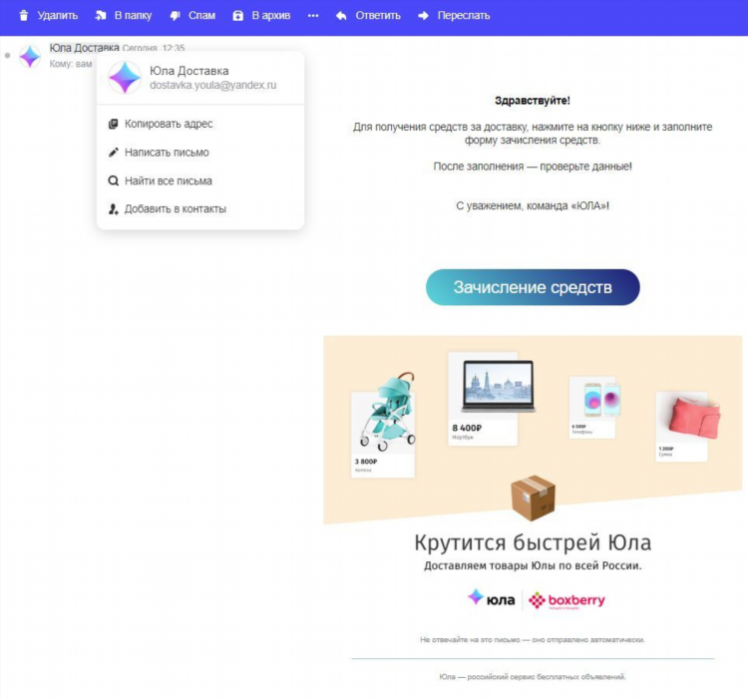The width and height of the screenshot is (748, 699).
Task: Click the copy icon next to 'Копировать адрес'
Action: tap(113, 124)
